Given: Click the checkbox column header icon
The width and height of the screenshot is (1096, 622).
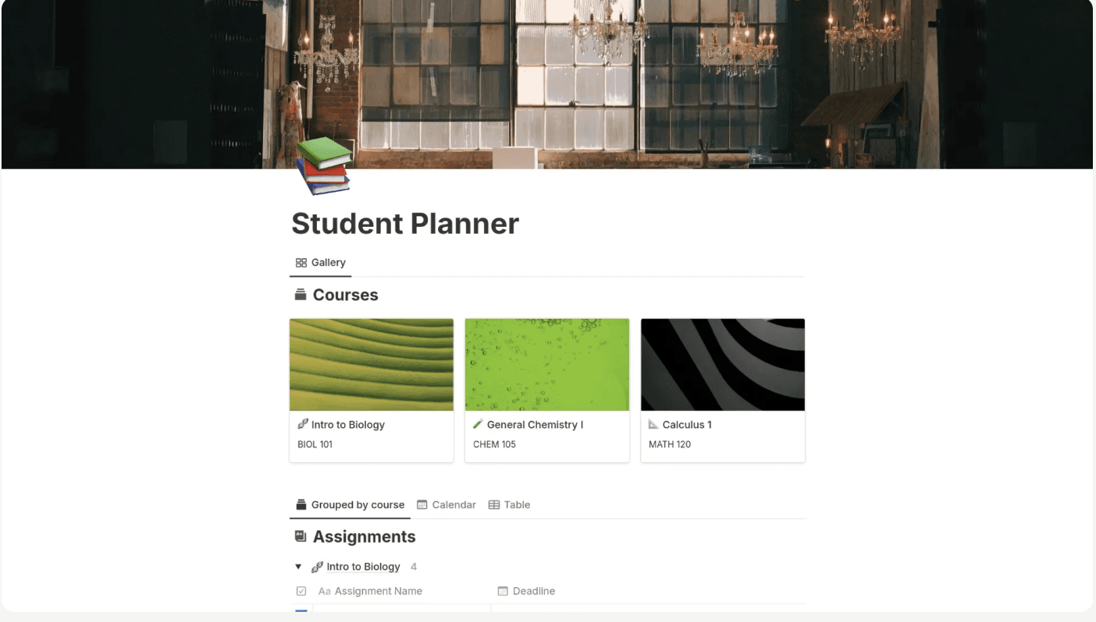Looking at the screenshot, I should [x=301, y=591].
